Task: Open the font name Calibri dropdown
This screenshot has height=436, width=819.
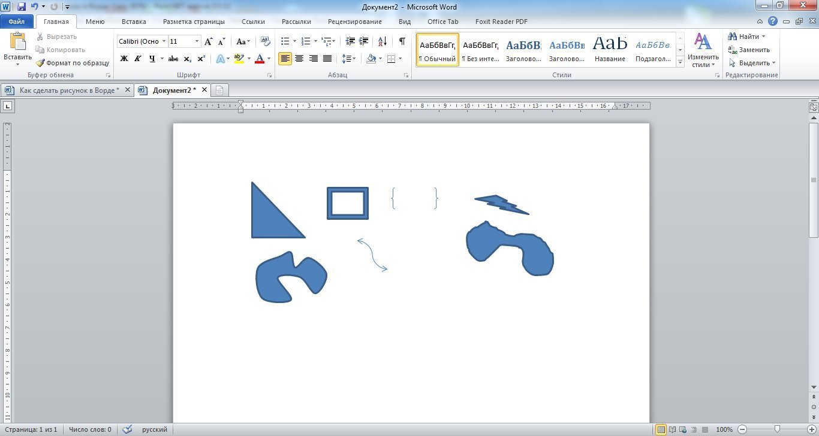Action: (164, 41)
